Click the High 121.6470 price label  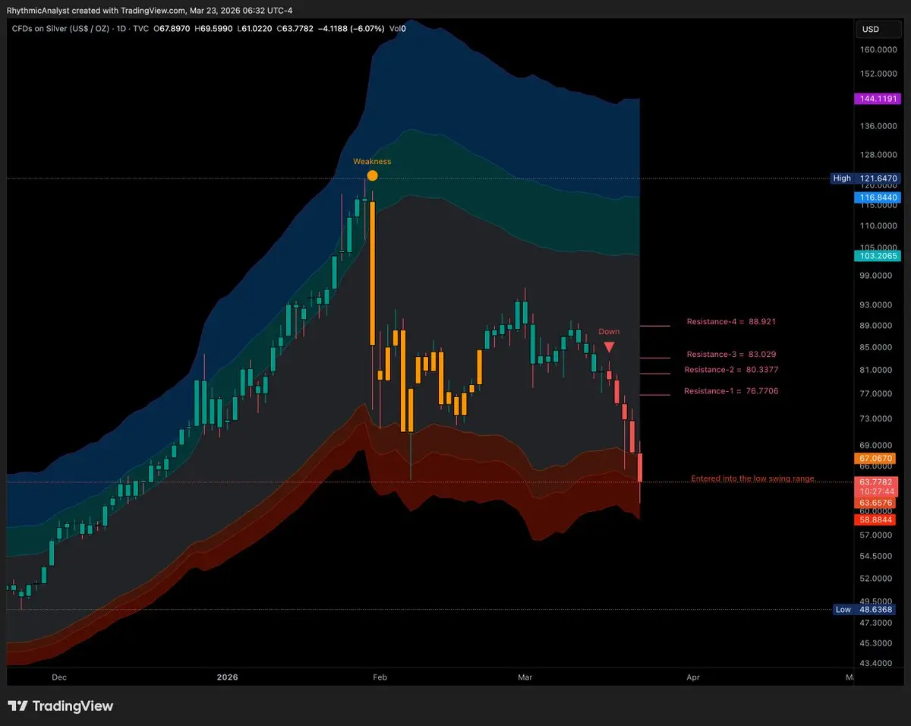point(865,178)
